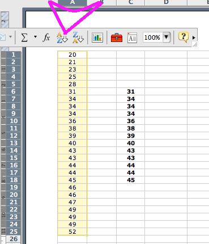Sort ascending with A-Z icon
The image size is (209, 244).
tap(62, 37)
